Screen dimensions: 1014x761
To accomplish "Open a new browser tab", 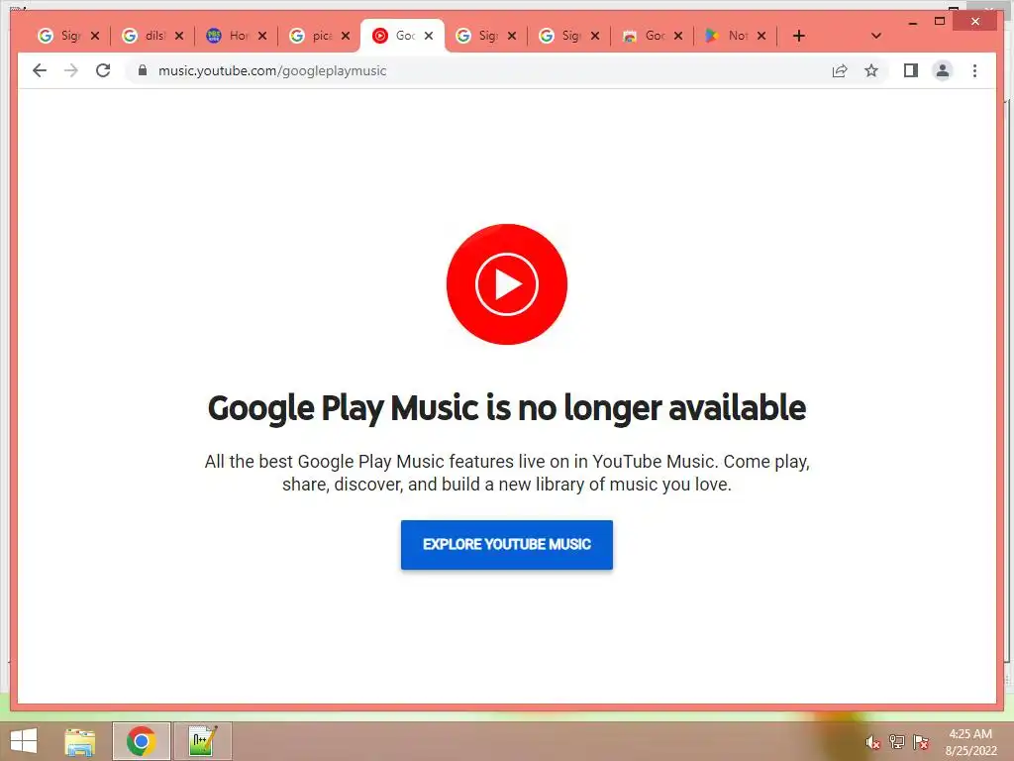I will pos(799,36).
